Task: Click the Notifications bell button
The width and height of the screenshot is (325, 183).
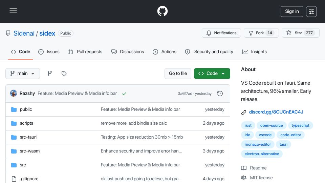Action: (221, 33)
